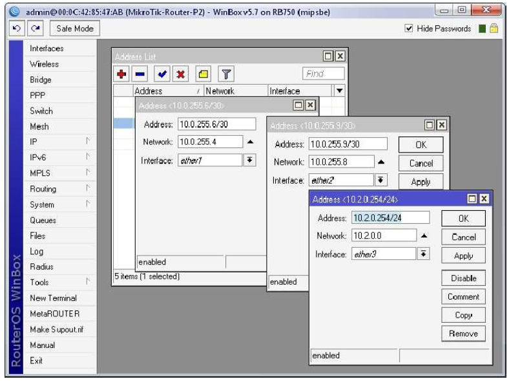Open the Mesh menu item
511x381 pixels.
(59, 126)
